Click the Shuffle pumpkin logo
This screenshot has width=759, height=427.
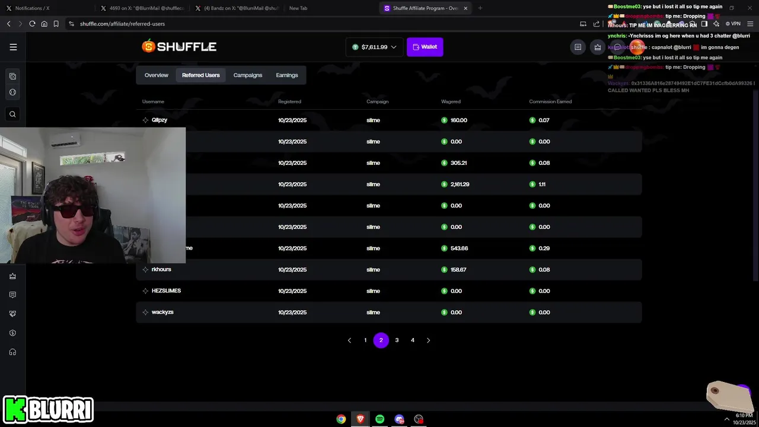[179, 46]
